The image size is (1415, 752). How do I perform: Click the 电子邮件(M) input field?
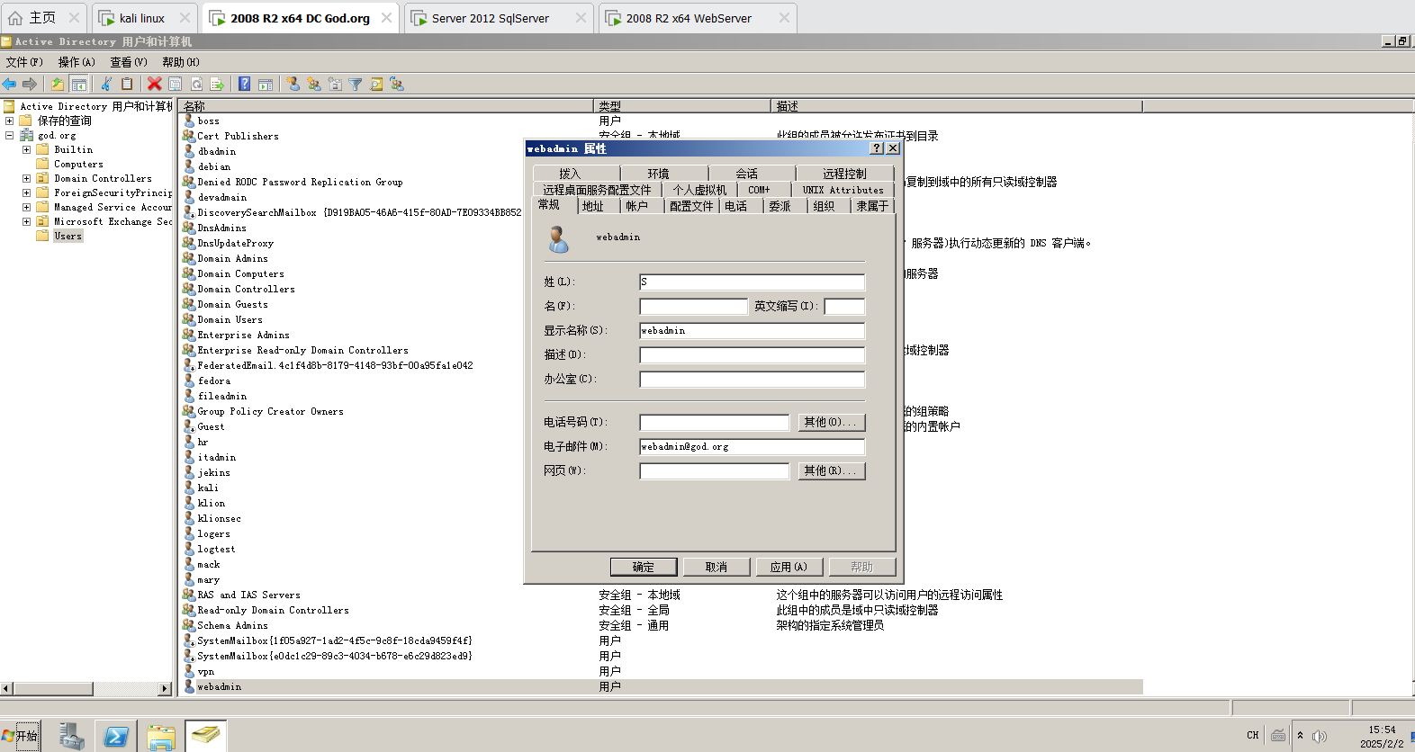click(x=752, y=446)
